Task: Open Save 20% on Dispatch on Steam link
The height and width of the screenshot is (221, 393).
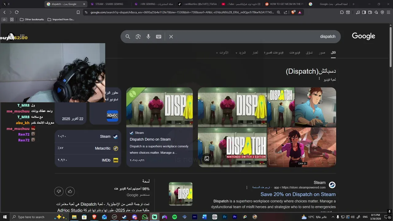Action: (x=298, y=194)
